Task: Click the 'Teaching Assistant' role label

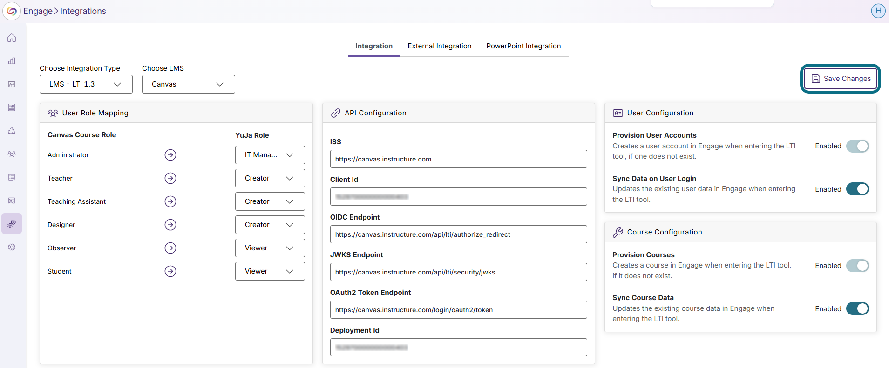Action: coord(77,201)
